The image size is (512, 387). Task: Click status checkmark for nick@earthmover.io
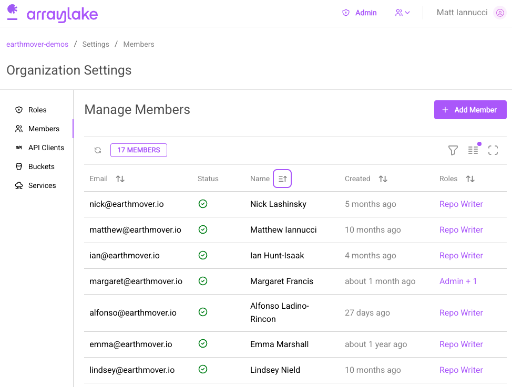[x=203, y=204]
